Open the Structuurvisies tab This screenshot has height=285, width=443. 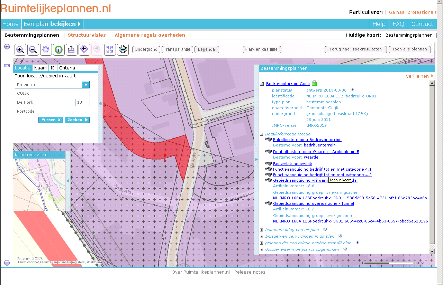pyautogui.click(x=87, y=35)
